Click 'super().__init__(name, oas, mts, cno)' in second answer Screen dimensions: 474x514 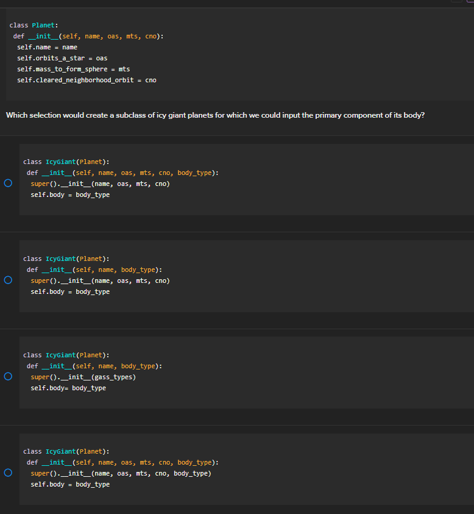click(x=101, y=281)
